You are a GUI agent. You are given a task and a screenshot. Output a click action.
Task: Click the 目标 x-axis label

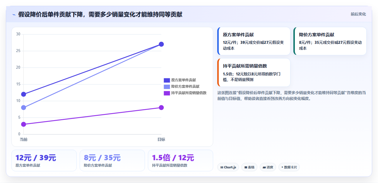(x=161, y=139)
